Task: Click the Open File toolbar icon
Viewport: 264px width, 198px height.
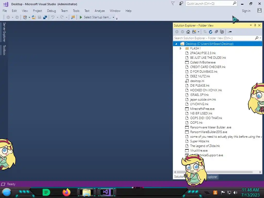Action: coord(34,17)
